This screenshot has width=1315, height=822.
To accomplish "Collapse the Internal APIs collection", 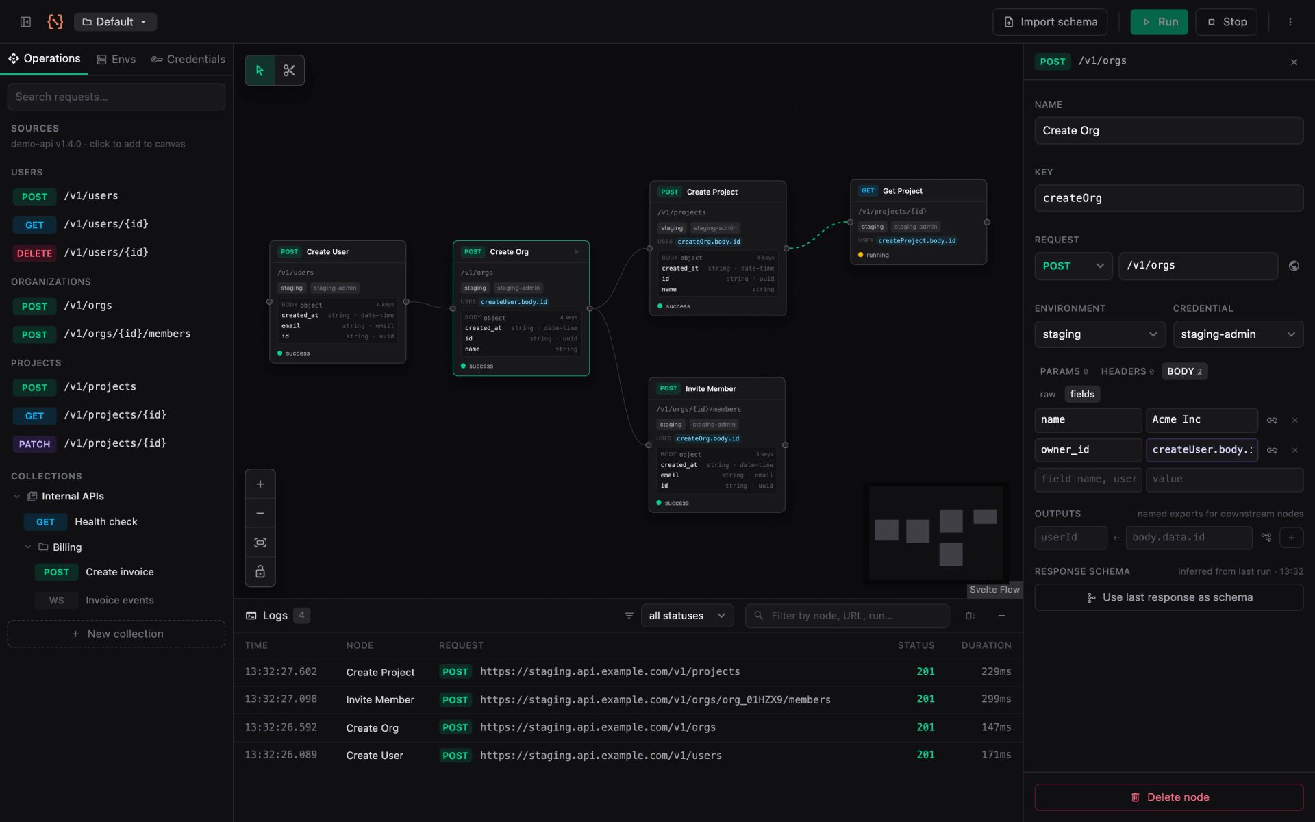I will 17,497.
